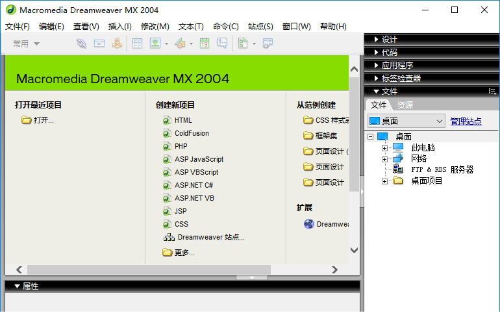Open the 文件(F) menu
This screenshot has height=324, width=500.
pyautogui.click(x=18, y=27)
